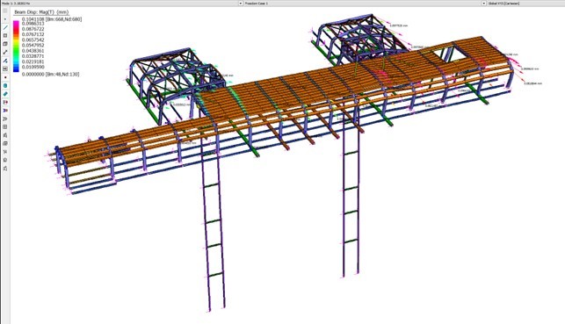Image resolution: width=565 pixels, height=324 pixels.
Task: Click the purple arrow icon in sidebar
Action: 5,111
